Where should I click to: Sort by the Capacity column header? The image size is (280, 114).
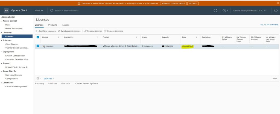165,37
